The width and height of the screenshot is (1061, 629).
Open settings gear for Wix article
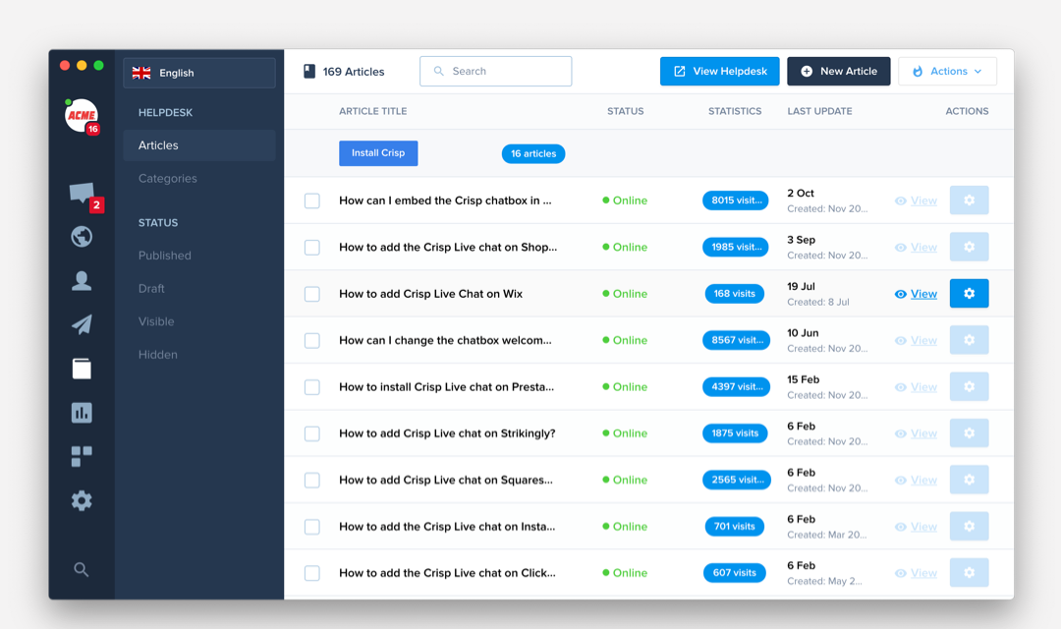969,293
